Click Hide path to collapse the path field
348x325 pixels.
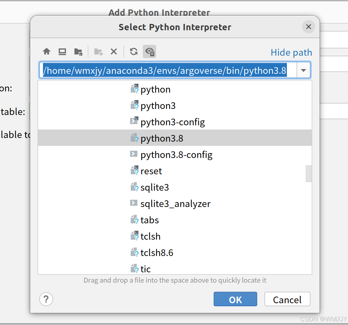291,52
